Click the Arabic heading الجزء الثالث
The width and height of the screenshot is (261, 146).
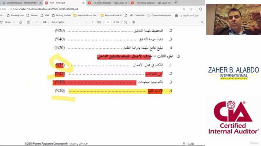point(165,56)
